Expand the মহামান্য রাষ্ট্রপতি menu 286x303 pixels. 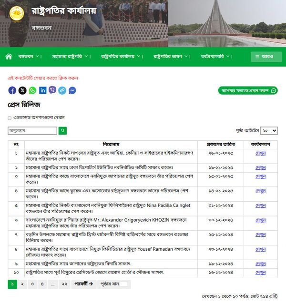coord(71,57)
